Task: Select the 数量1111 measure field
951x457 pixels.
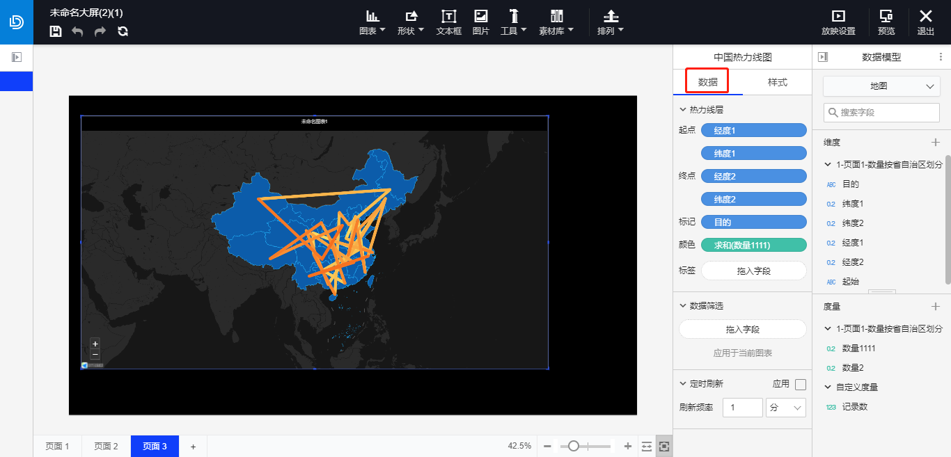Action: pos(859,348)
